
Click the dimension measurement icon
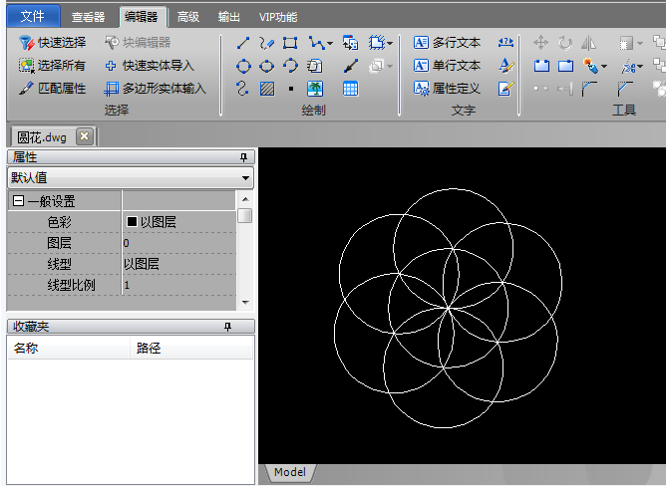(x=505, y=42)
